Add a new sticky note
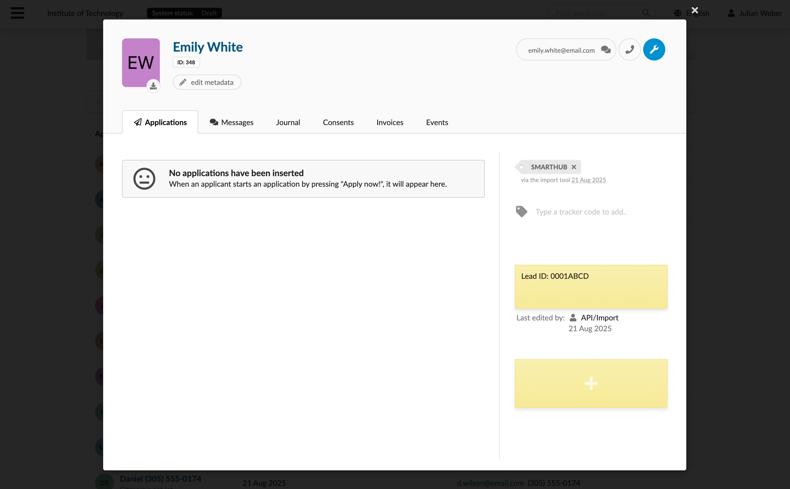 [591, 383]
